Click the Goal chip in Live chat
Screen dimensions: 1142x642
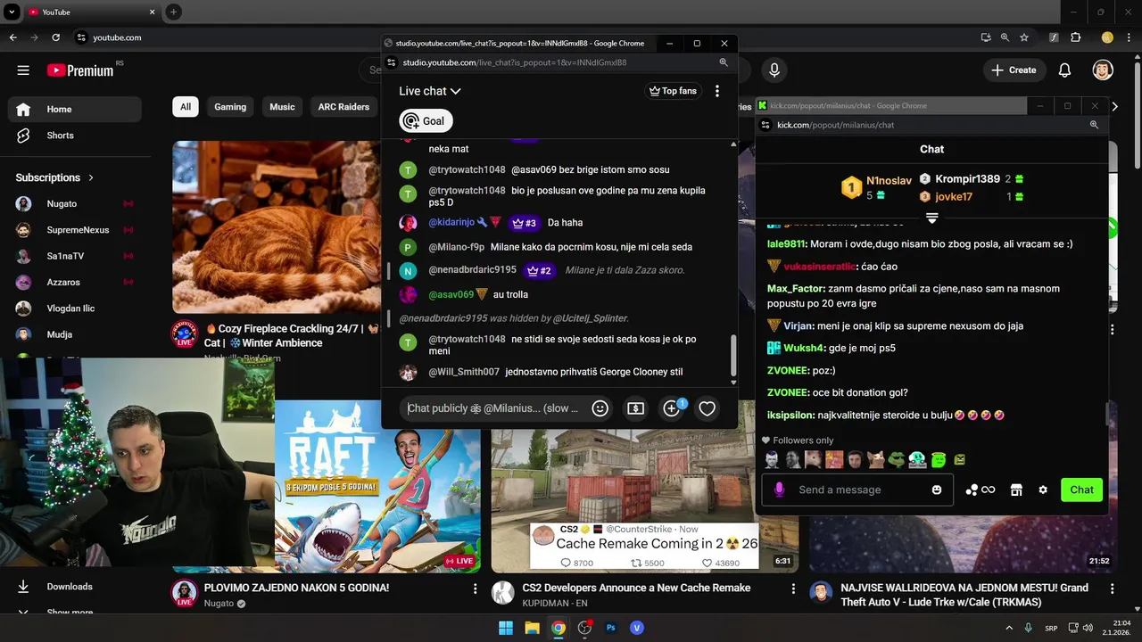[426, 121]
